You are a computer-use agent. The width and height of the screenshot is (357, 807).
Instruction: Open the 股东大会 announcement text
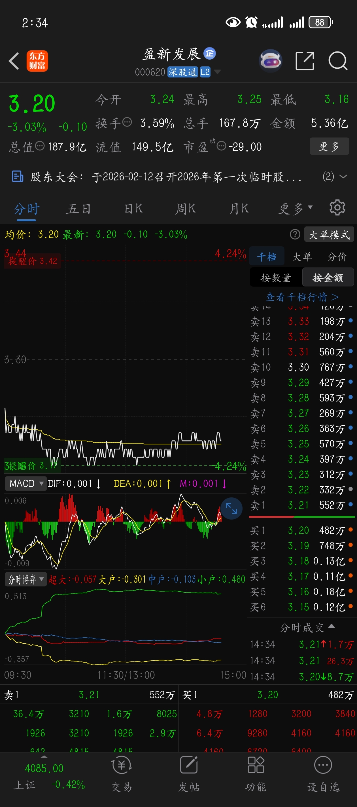[166, 177]
